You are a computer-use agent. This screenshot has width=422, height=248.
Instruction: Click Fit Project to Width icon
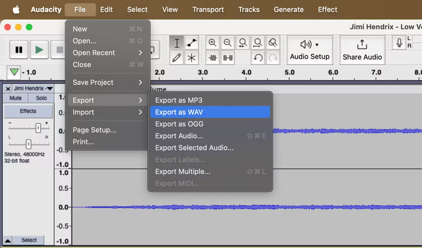pos(258,43)
